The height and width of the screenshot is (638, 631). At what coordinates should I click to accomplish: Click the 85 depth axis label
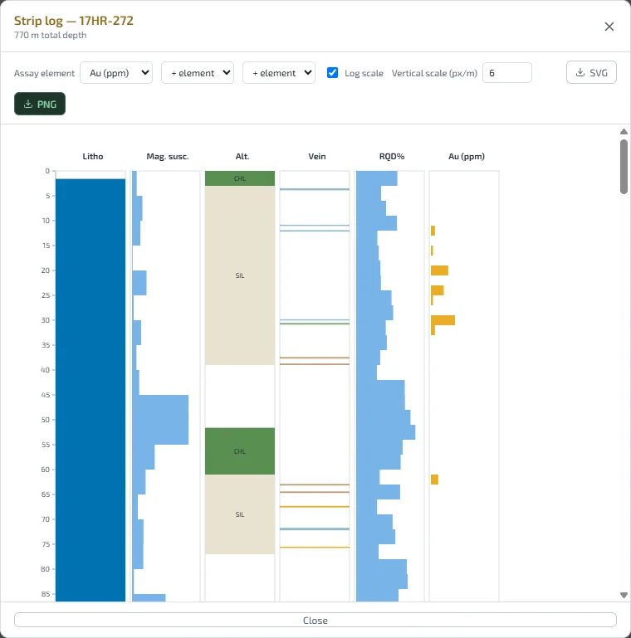[45, 594]
